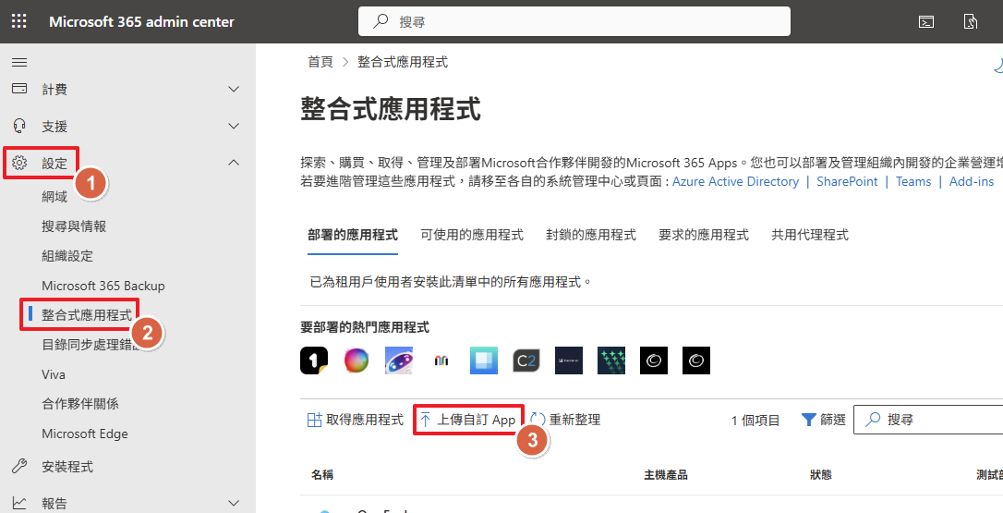The width and height of the screenshot is (1003, 513).
Task: Expand the 計費 billing section
Action: pos(234,90)
